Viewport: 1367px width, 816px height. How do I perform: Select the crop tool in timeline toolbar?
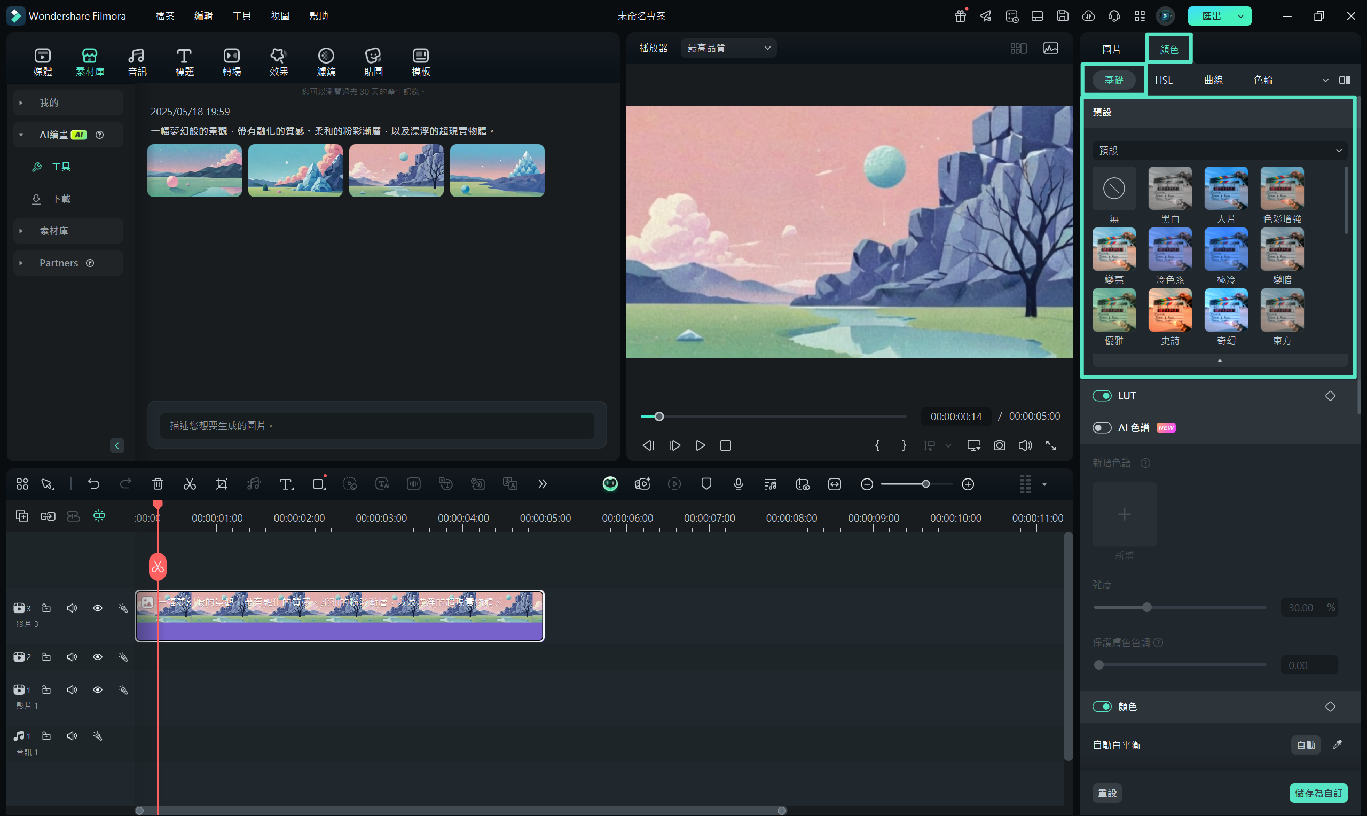pyautogui.click(x=222, y=484)
